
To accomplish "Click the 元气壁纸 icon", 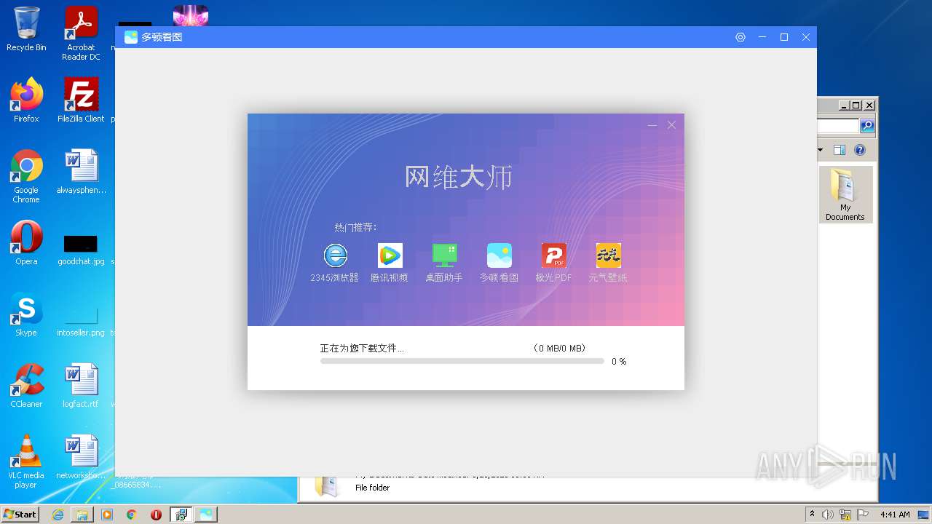I will [608, 255].
